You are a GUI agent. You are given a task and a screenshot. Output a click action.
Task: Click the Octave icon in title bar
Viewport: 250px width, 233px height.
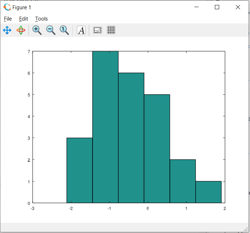7,7
